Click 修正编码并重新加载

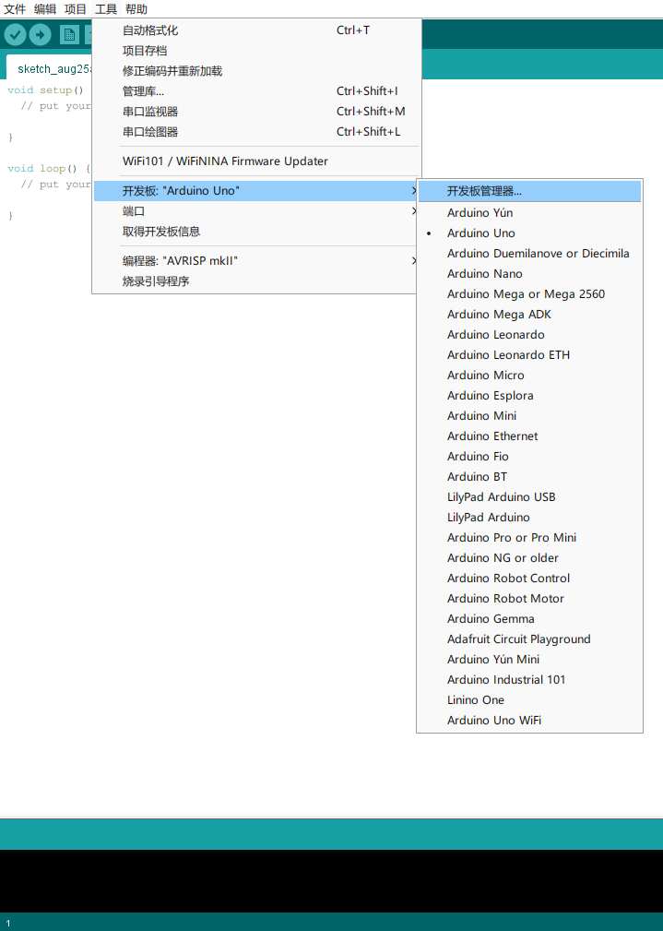(256, 71)
